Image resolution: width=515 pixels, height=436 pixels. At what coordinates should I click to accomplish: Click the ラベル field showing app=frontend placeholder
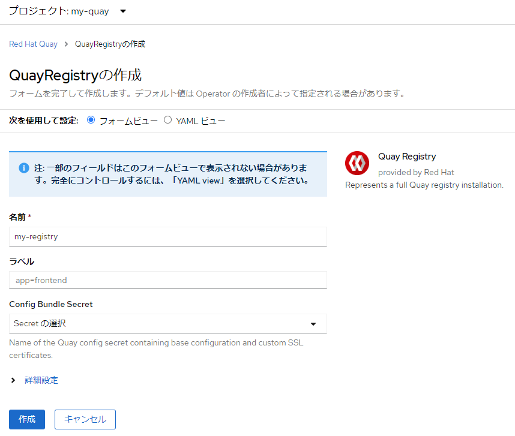167,279
